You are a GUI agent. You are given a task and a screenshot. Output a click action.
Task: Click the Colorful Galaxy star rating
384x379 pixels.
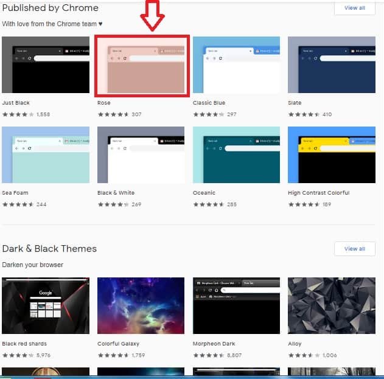(x=113, y=355)
